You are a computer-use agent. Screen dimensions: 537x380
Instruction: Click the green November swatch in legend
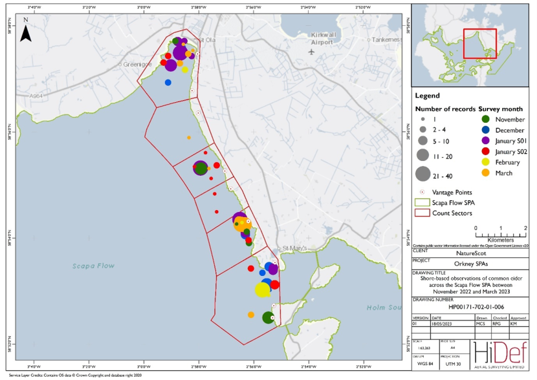pos(485,120)
